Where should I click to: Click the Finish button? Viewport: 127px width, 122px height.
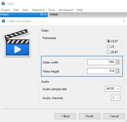point(90,116)
